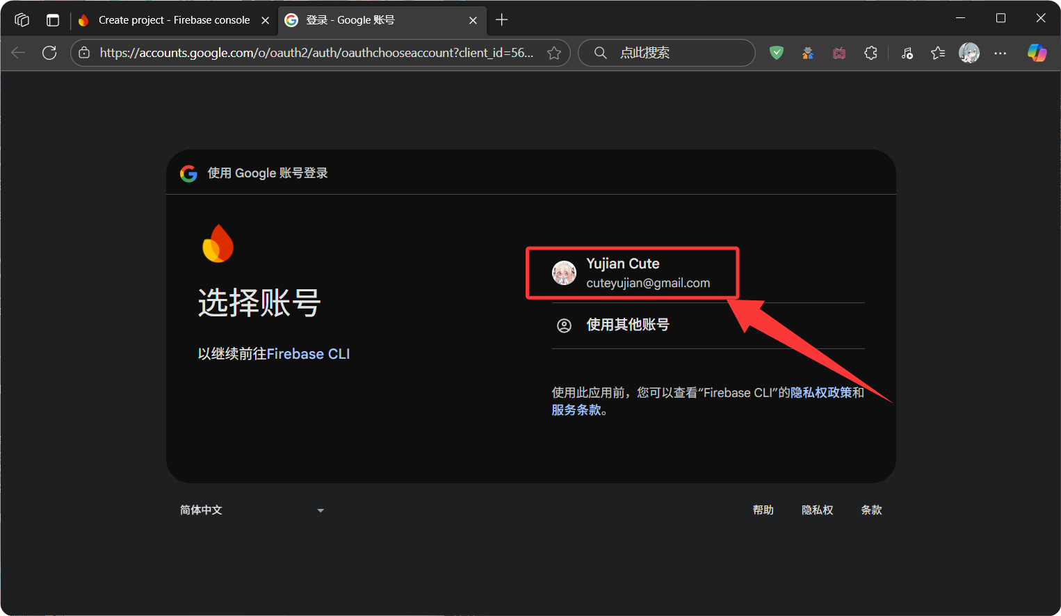This screenshot has height=616, width=1061.
Task: Open the 服务条款 terms of service link
Action: (x=576, y=410)
